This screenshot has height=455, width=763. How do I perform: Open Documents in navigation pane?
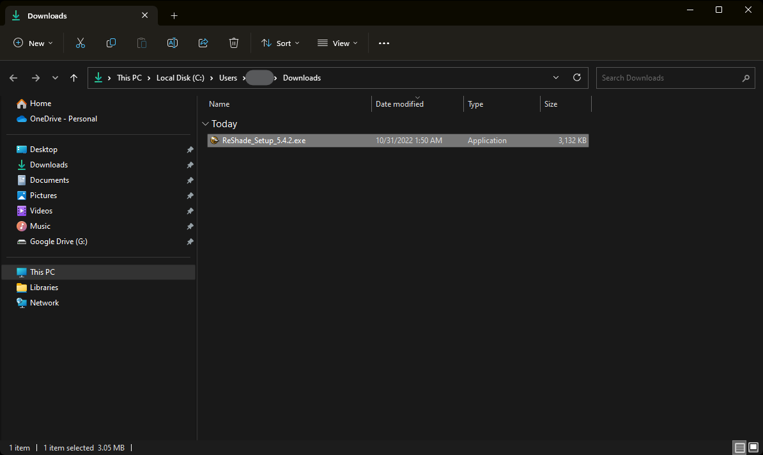[x=50, y=180]
